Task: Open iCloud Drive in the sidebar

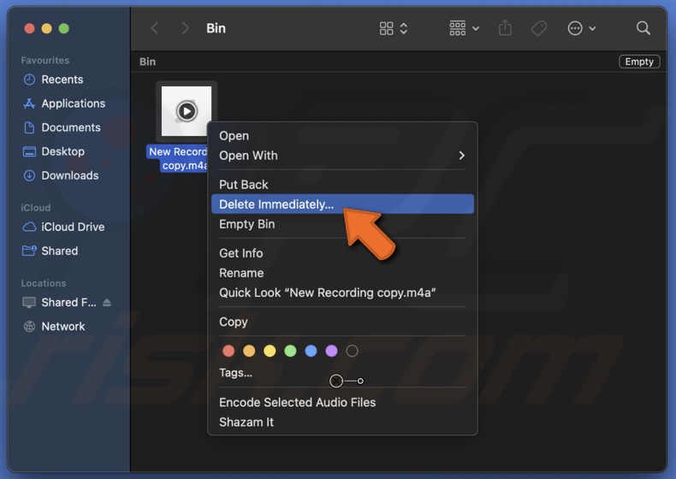Action: tap(73, 227)
